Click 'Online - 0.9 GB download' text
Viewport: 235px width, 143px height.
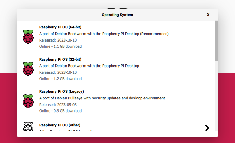pyautogui.click(x=60, y=111)
